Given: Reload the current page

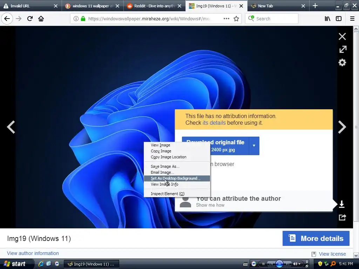Looking at the screenshot, I should click(x=30, y=19).
